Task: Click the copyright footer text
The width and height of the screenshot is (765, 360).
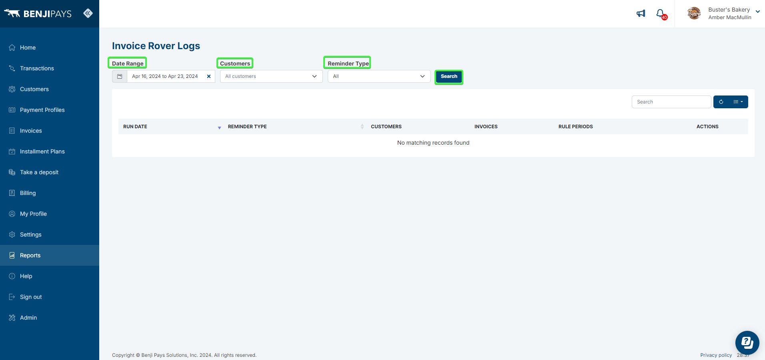Action: click(x=184, y=355)
